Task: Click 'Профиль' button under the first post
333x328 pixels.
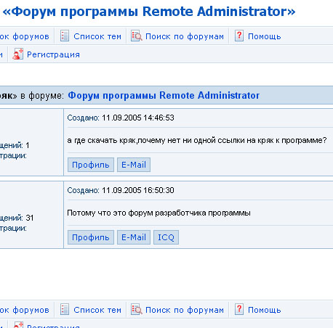Action: pyautogui.click(x=91, y=165)
